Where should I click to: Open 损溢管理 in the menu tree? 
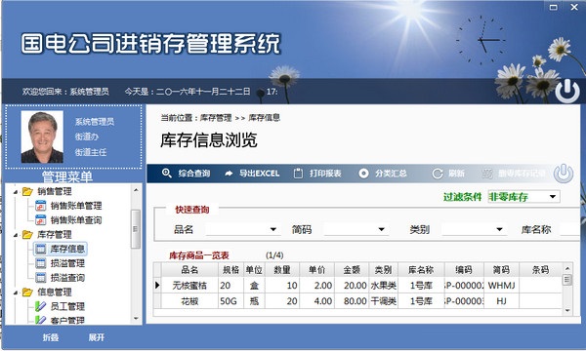[67, 263]
